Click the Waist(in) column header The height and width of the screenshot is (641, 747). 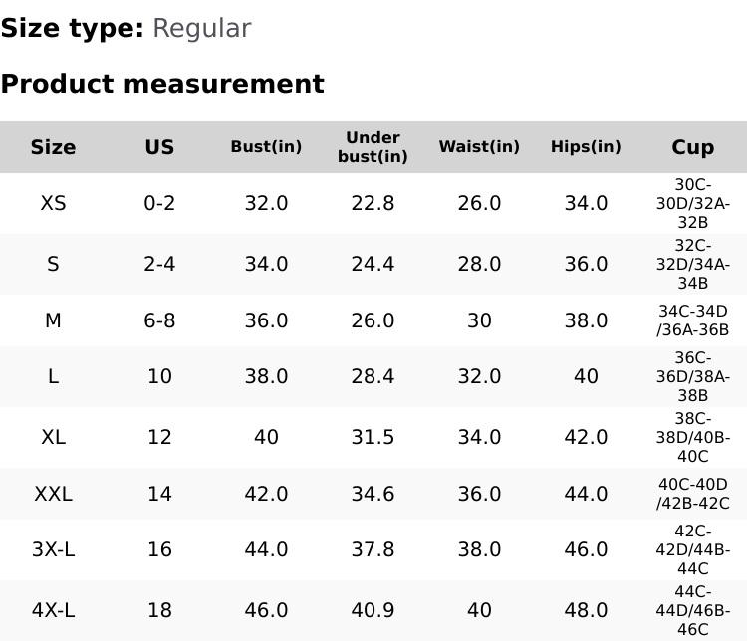click(479, 147)
